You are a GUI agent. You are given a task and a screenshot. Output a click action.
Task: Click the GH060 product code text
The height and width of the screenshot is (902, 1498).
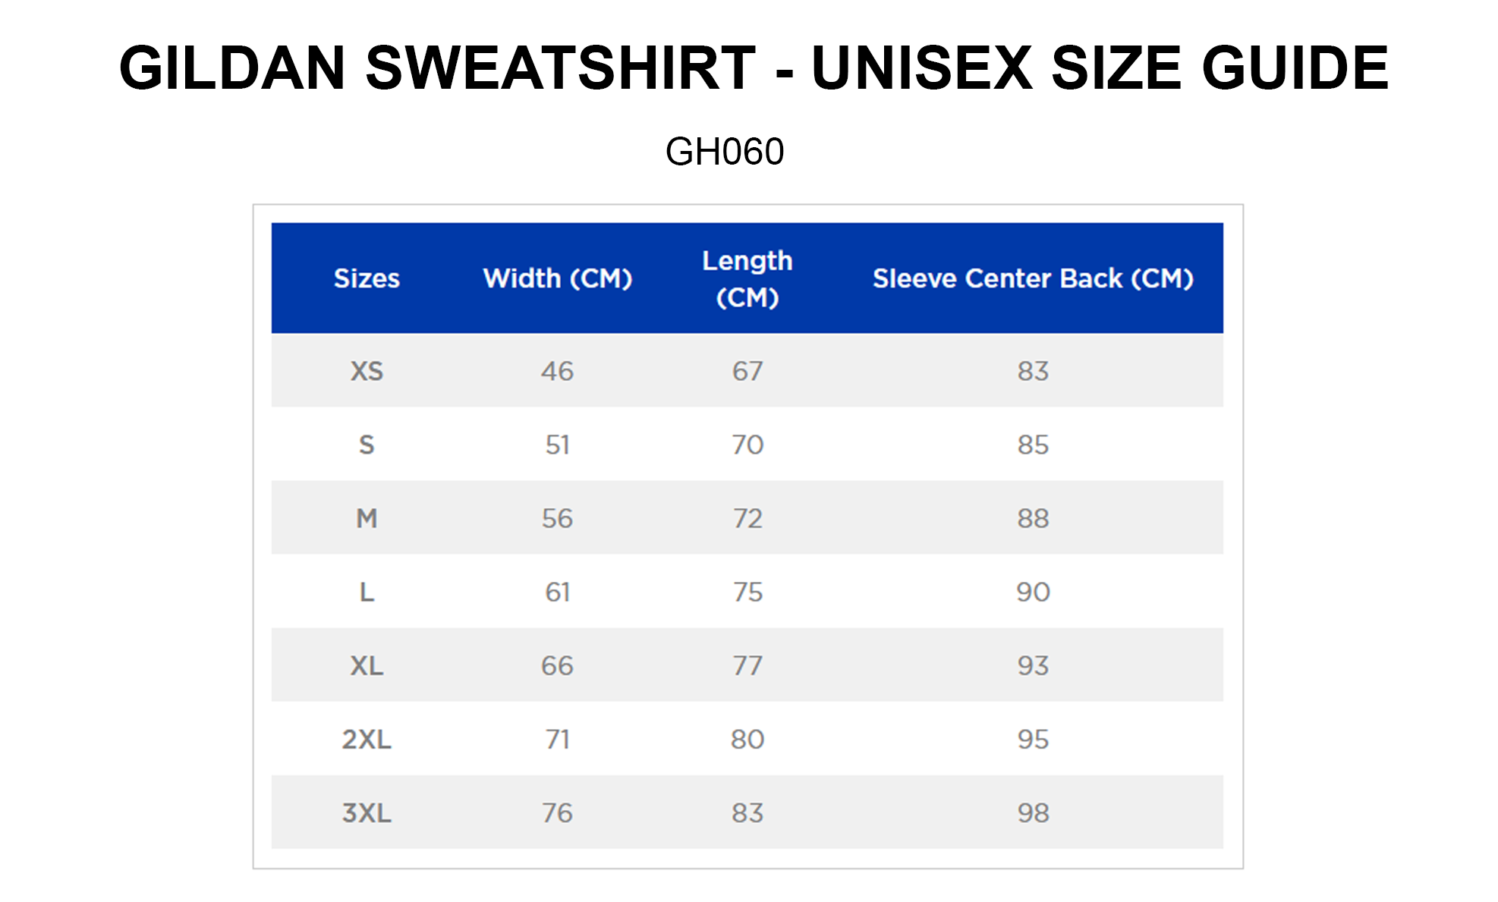click(724, 152)
